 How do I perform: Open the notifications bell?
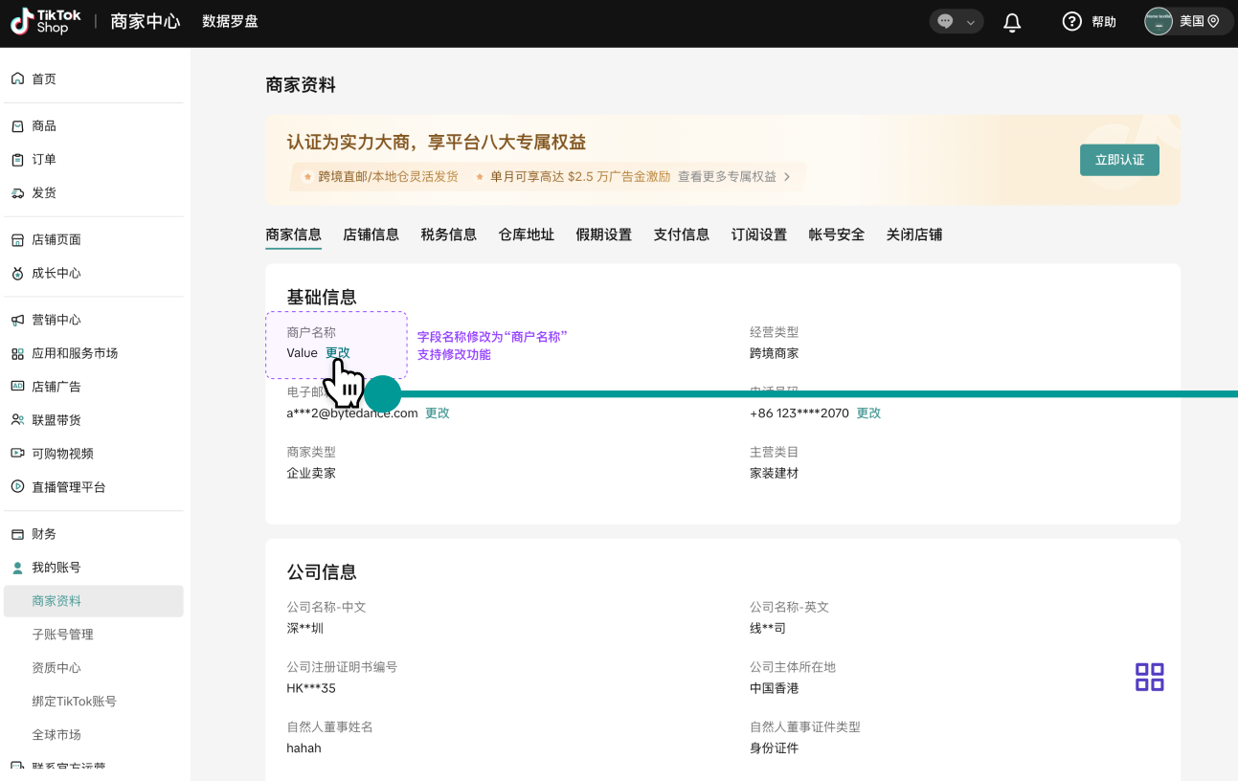click(x=1012, y=22)
